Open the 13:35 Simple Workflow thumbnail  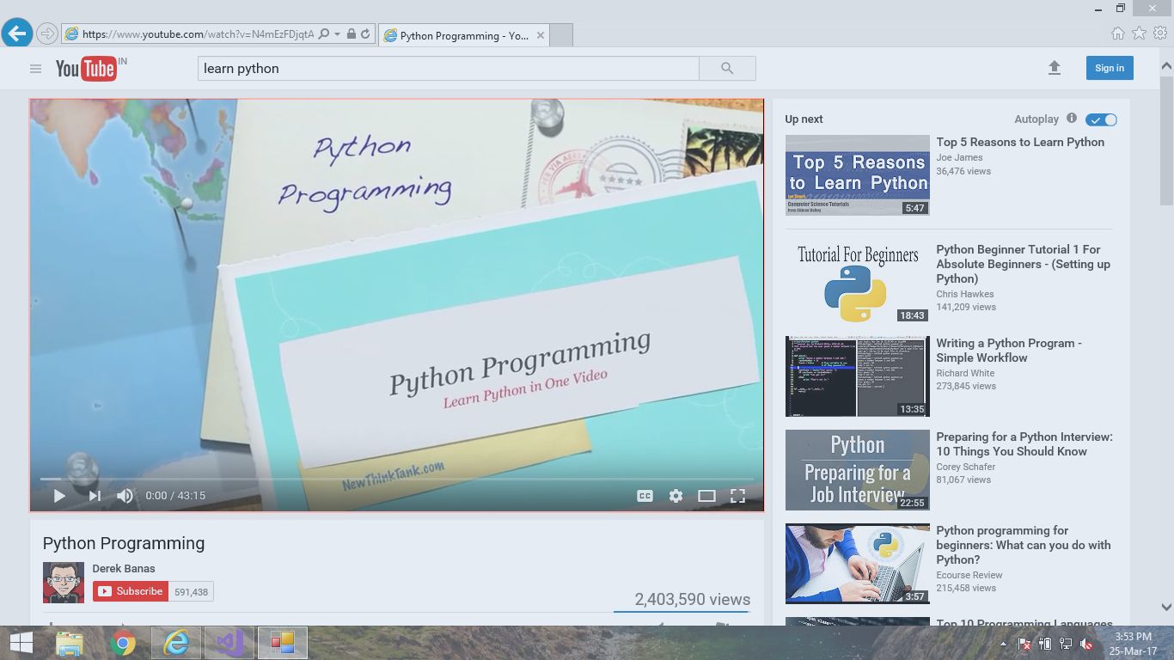point(858,376)
